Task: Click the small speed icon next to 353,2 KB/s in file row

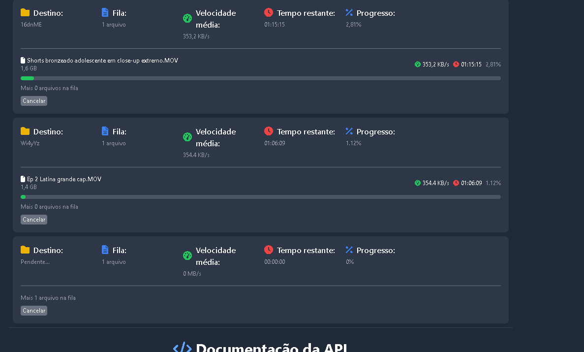Action: (418, 64)
